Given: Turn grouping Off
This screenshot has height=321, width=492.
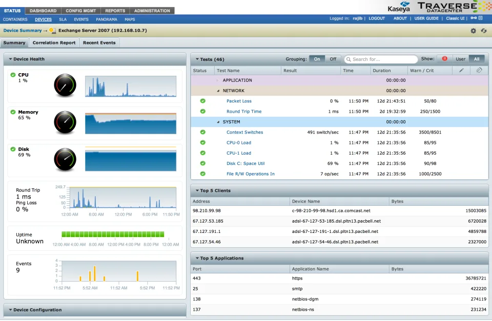Looking at the screenshot, I should (333, 59).
